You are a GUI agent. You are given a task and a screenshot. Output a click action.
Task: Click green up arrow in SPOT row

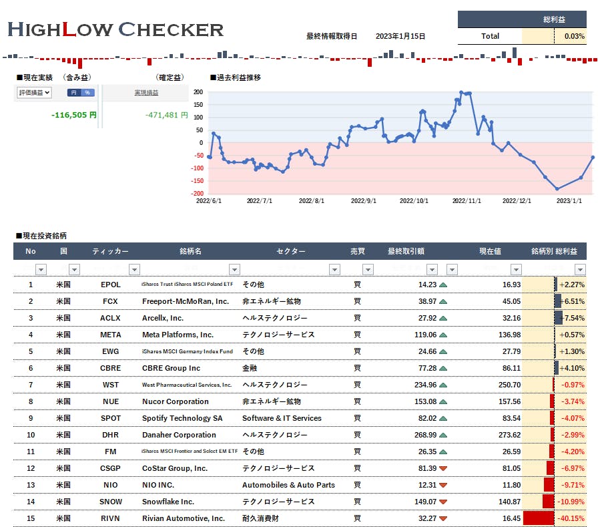443,418
